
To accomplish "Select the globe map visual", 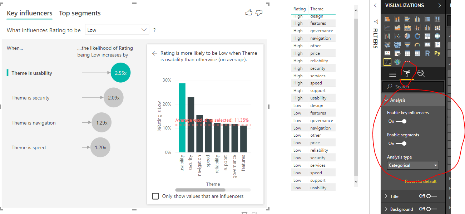I will pos(437,36).
